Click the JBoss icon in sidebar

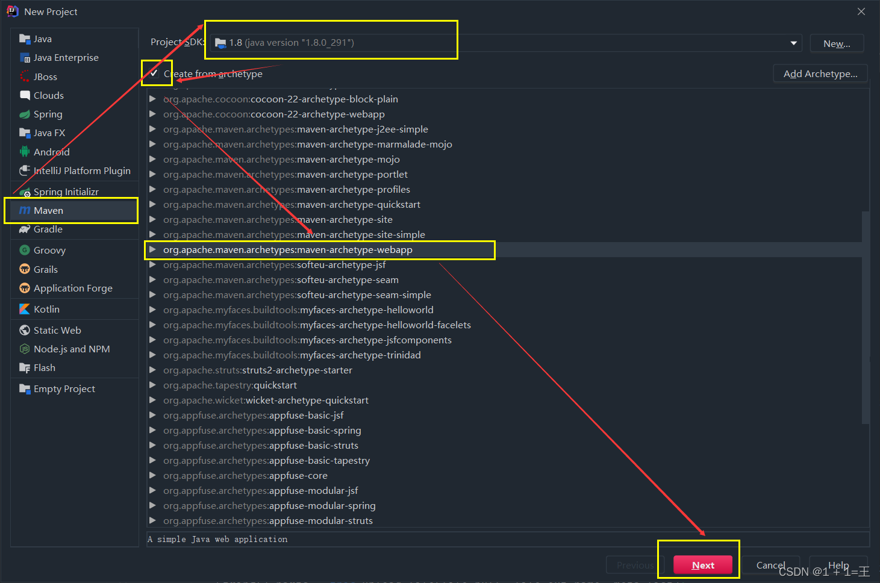[25, 76]
